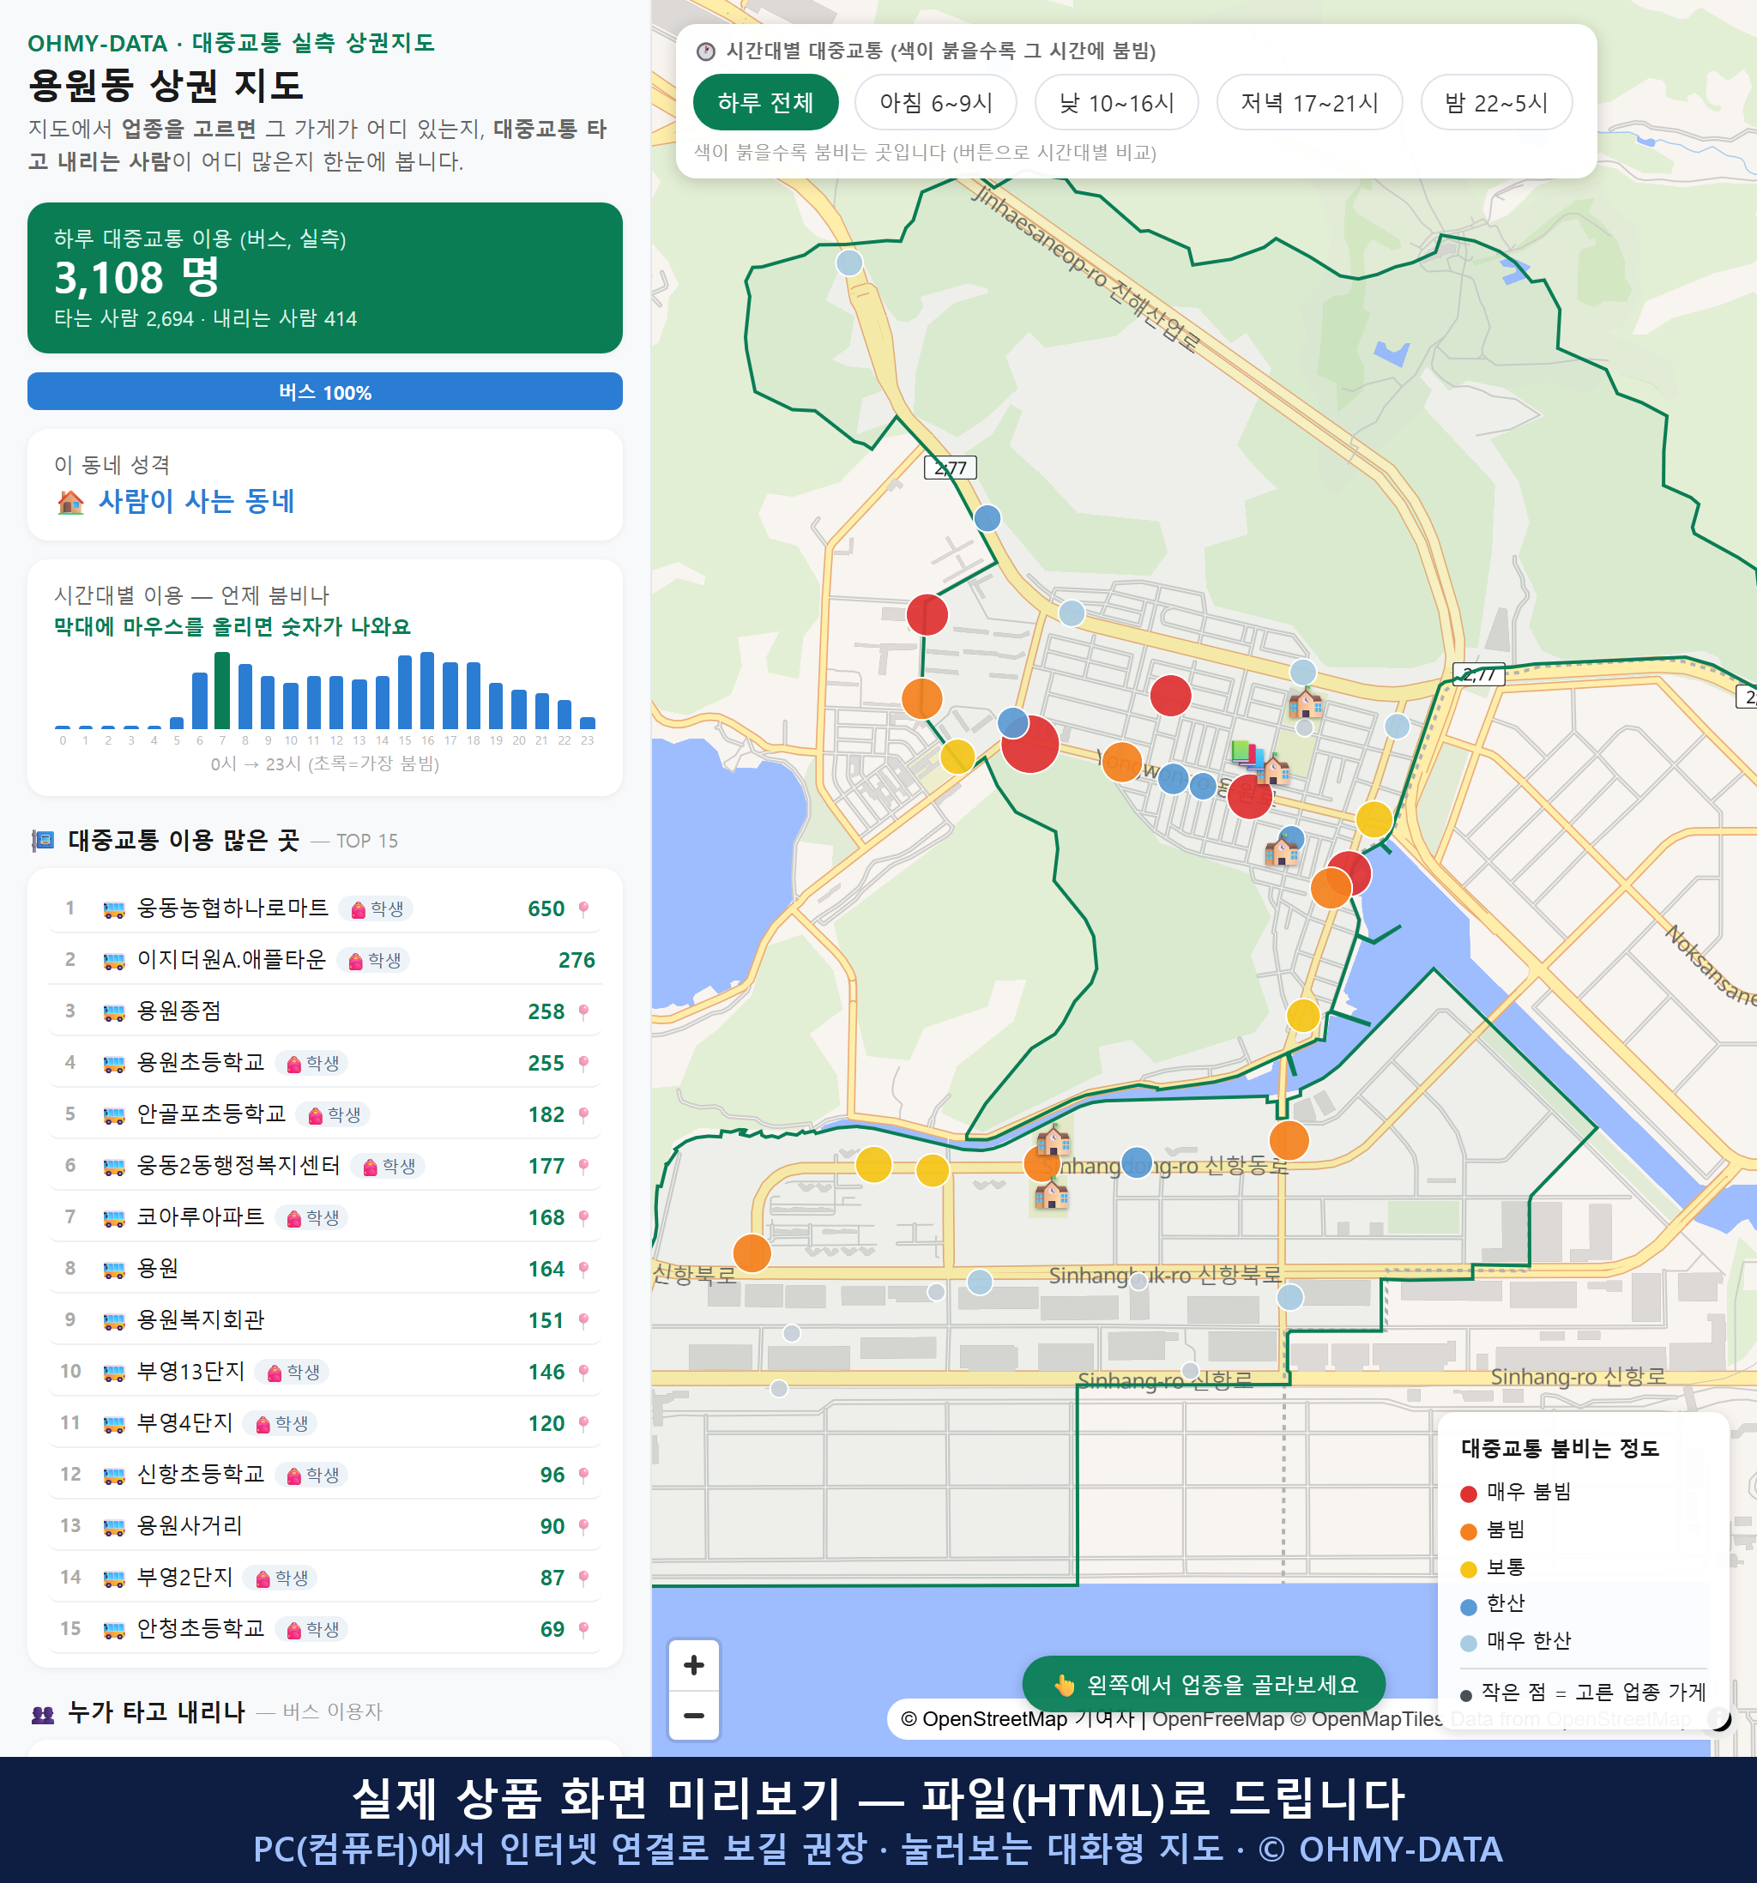Image resolution: width=1757 pixels, height=1883 pixels.
Task: Click the green peak bar at hour 7
Action: tap(222, 691)
